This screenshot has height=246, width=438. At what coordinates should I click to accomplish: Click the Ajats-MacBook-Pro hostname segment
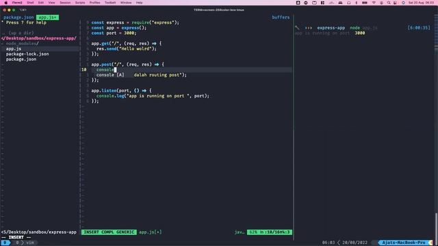[404, 243]
